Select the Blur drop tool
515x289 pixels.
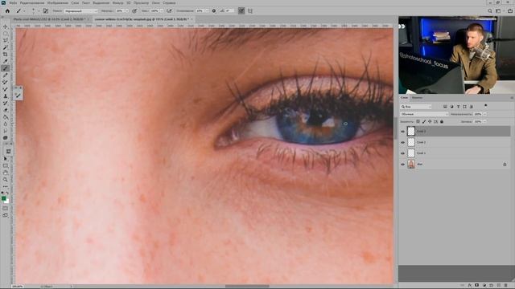tap(6, 124)
